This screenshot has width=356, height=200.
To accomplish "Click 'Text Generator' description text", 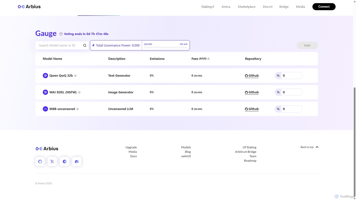I will [x=119, y=76].
